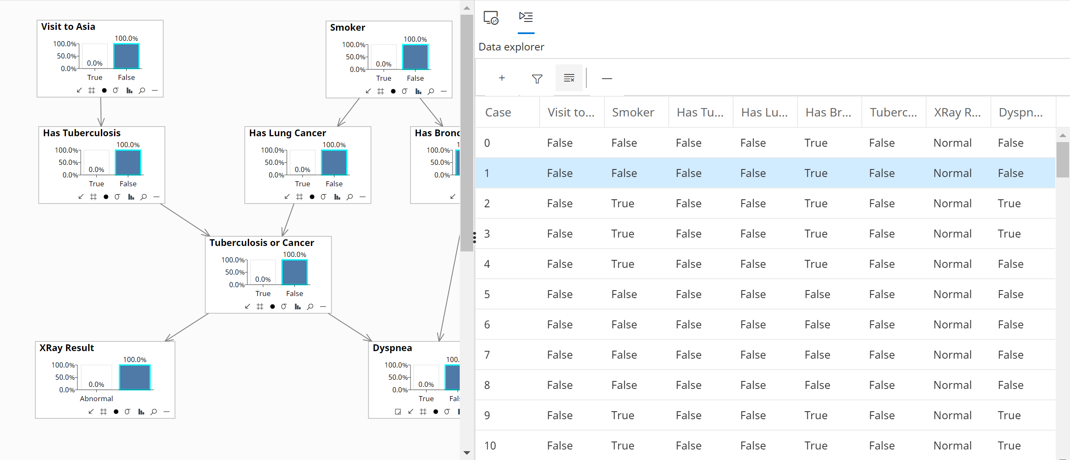Viewport: 1070px width, 460px height.
Task: Expand the Tuberc... column header
Action: point(893,112)
